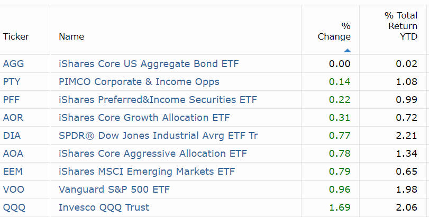Image resolution: width=429 pixels, height=217 pixels.
Task: Open iShares Core Aggressive Allocation ETF
Action: 153,154
